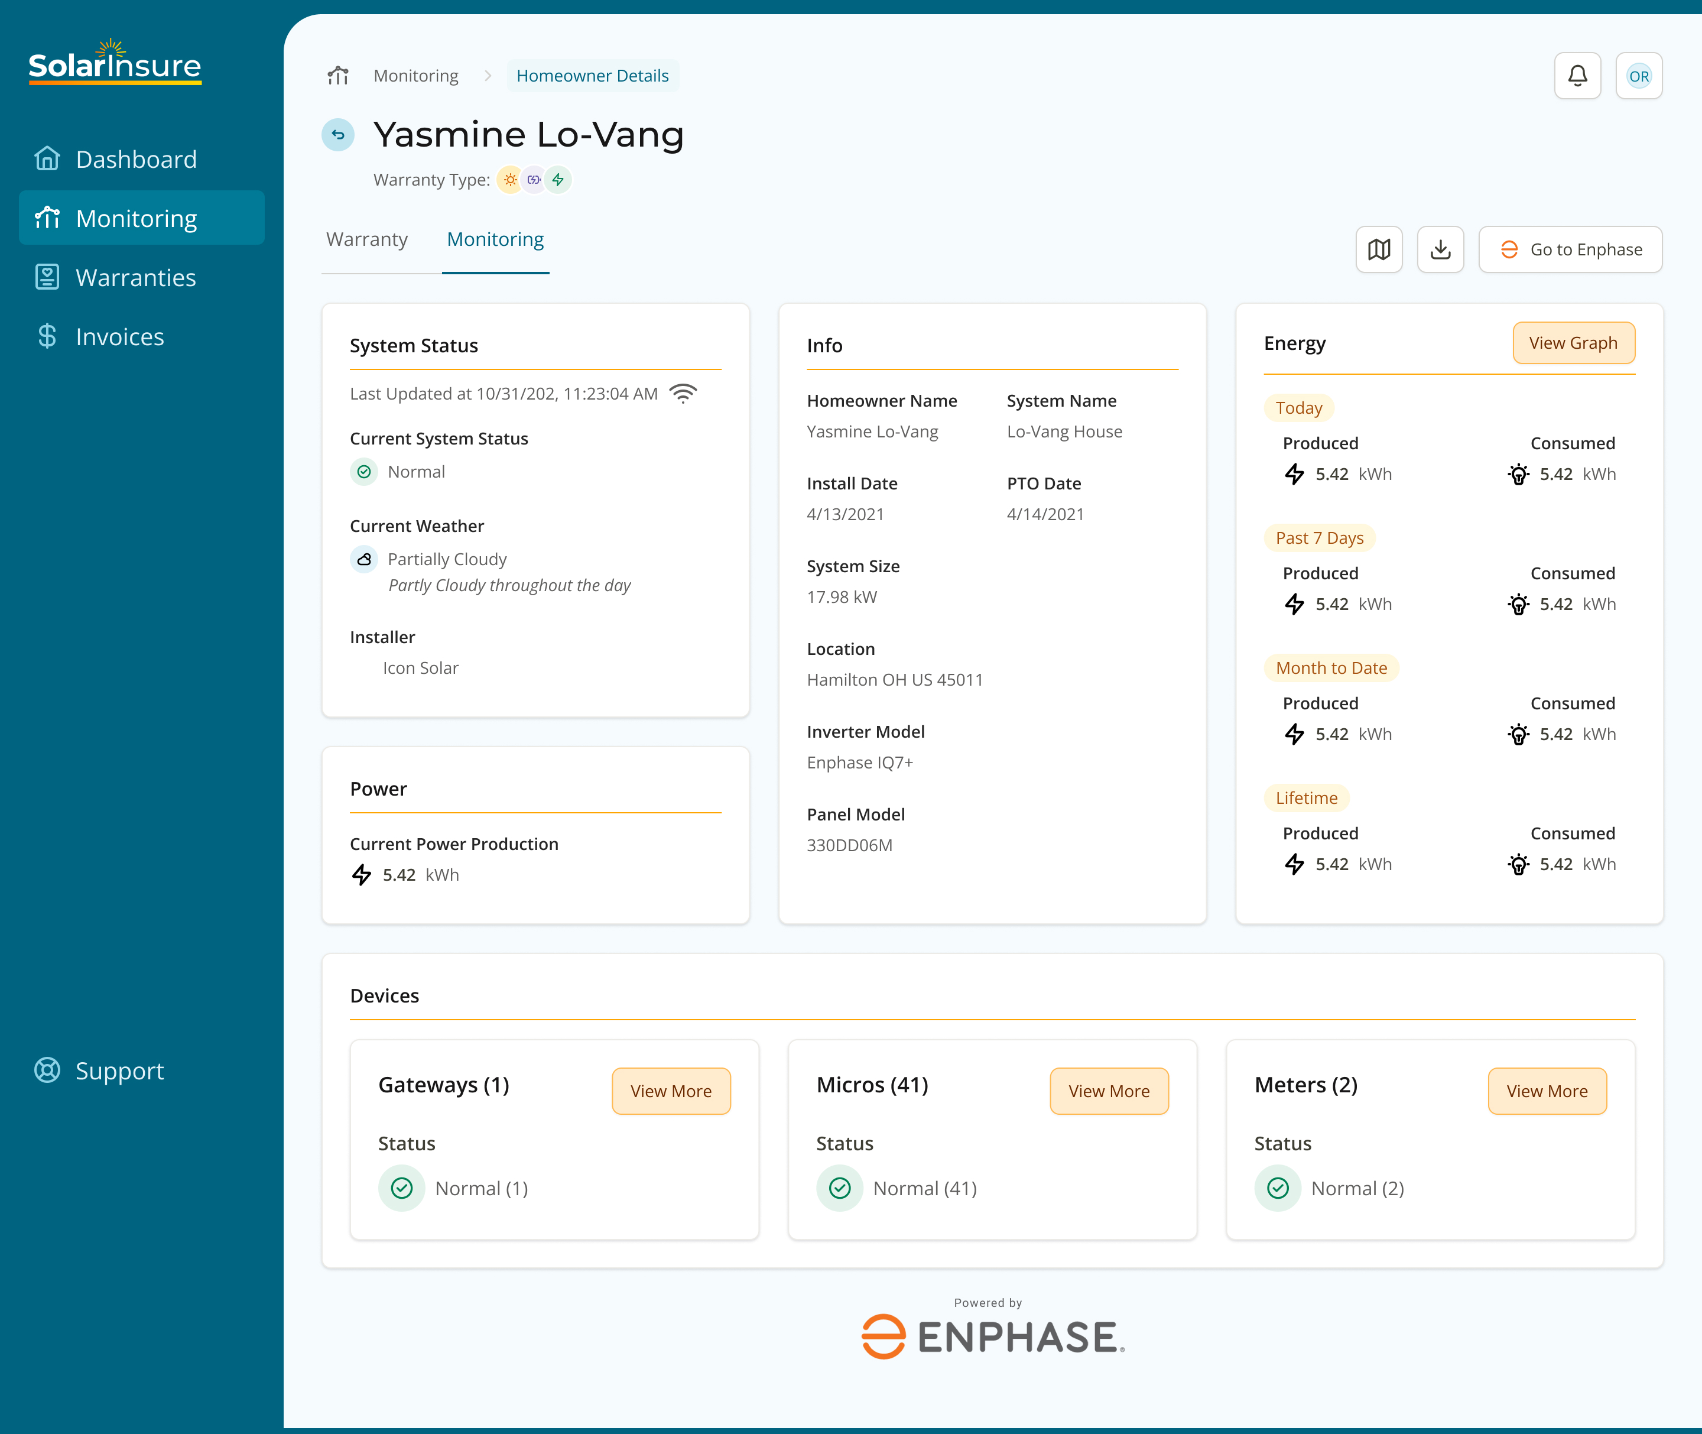Click the notification bell icon
The image size is (1702, 1434).
click(x=1577, y=76)
